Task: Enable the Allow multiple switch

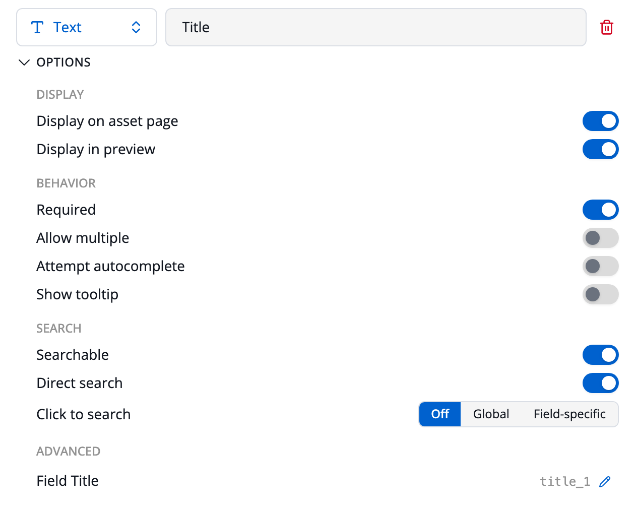Action: (x=600, y=238)
